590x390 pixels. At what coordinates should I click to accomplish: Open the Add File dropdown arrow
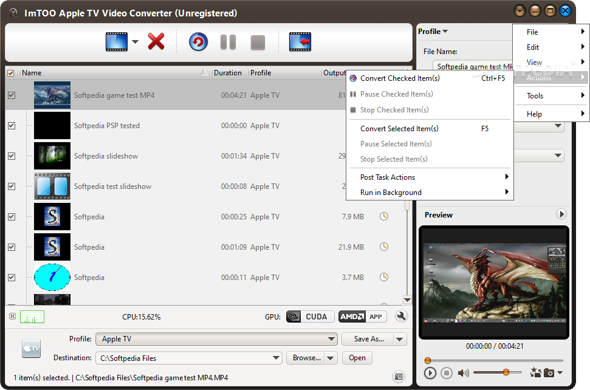coord(135,42)
